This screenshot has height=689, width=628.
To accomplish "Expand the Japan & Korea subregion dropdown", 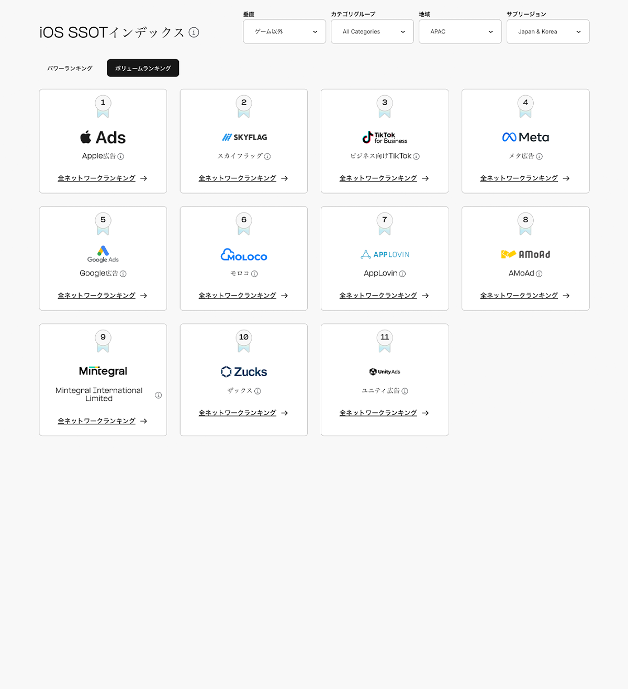I will pyautogui.click(x=548, y=31).
